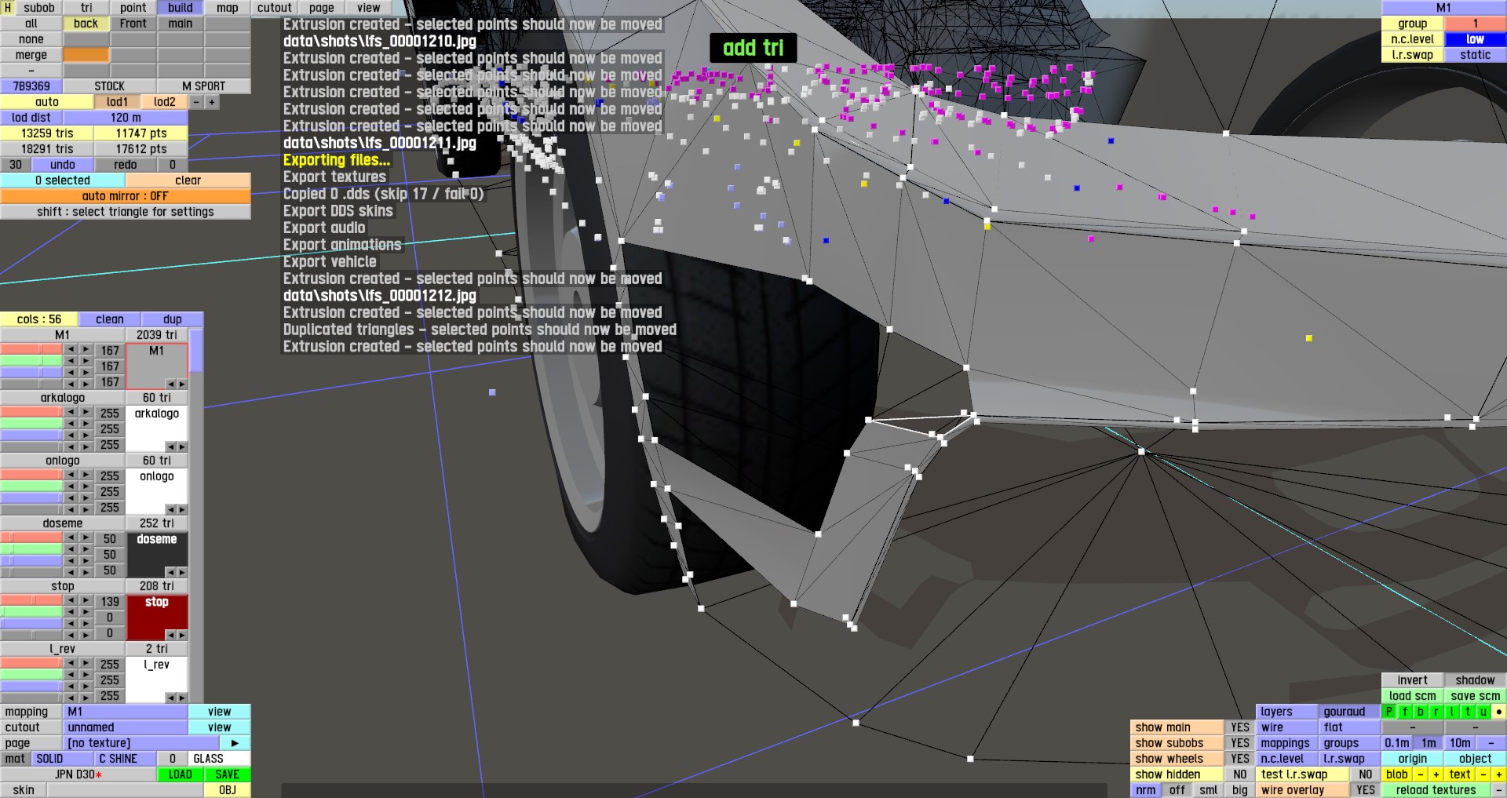Screen dimensions: 1507x798
Task: Select the 10m grid size option
Action: click(1460, 743)
